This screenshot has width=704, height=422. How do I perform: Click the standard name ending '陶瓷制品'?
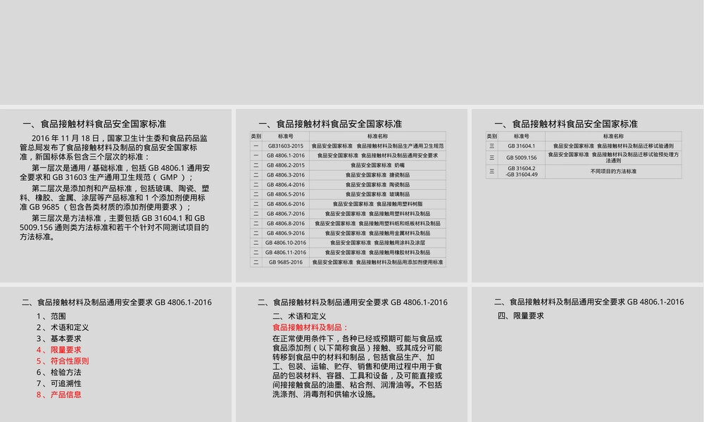[x=377, y=185]
